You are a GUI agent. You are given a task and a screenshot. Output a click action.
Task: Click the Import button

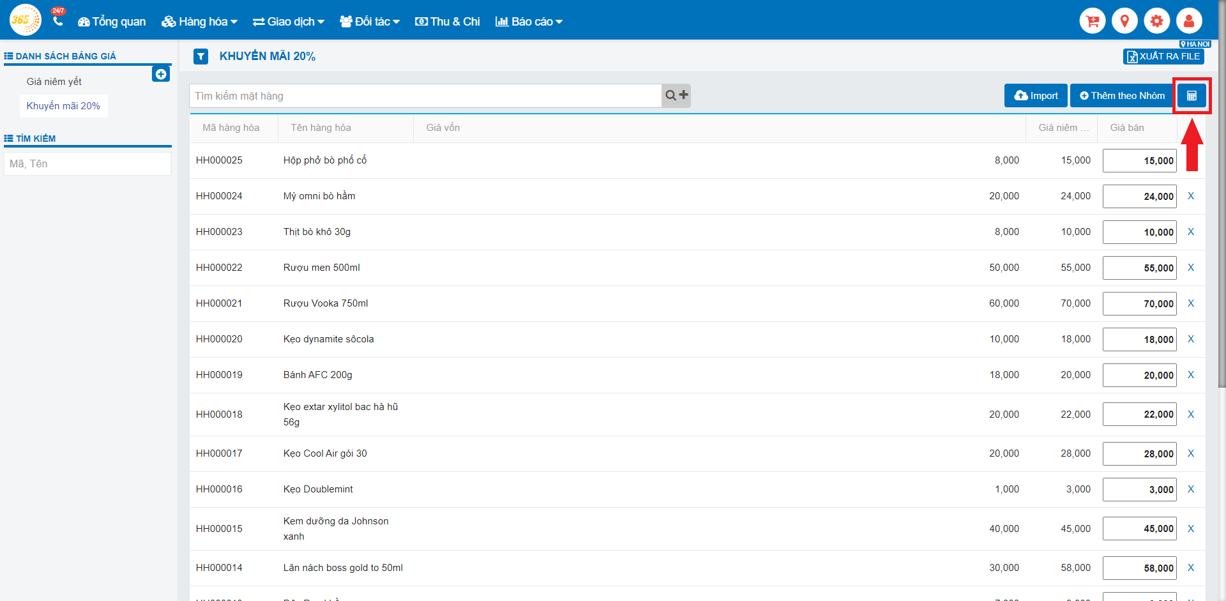pos(1036,96)
